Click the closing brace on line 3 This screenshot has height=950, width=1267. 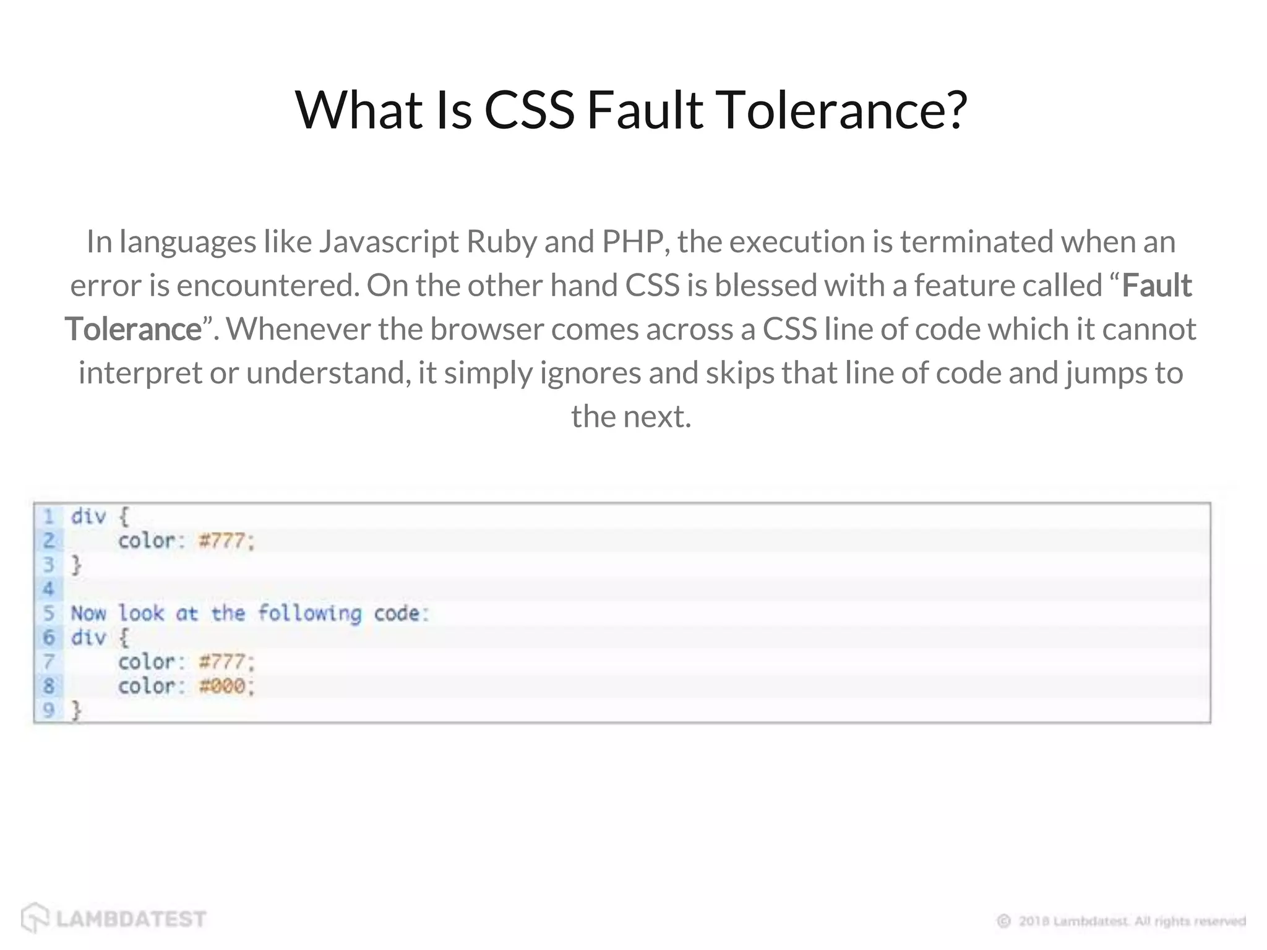pos(76,565)
